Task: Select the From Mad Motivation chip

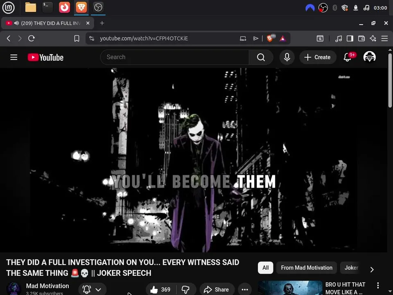Action: coord(307,268)
